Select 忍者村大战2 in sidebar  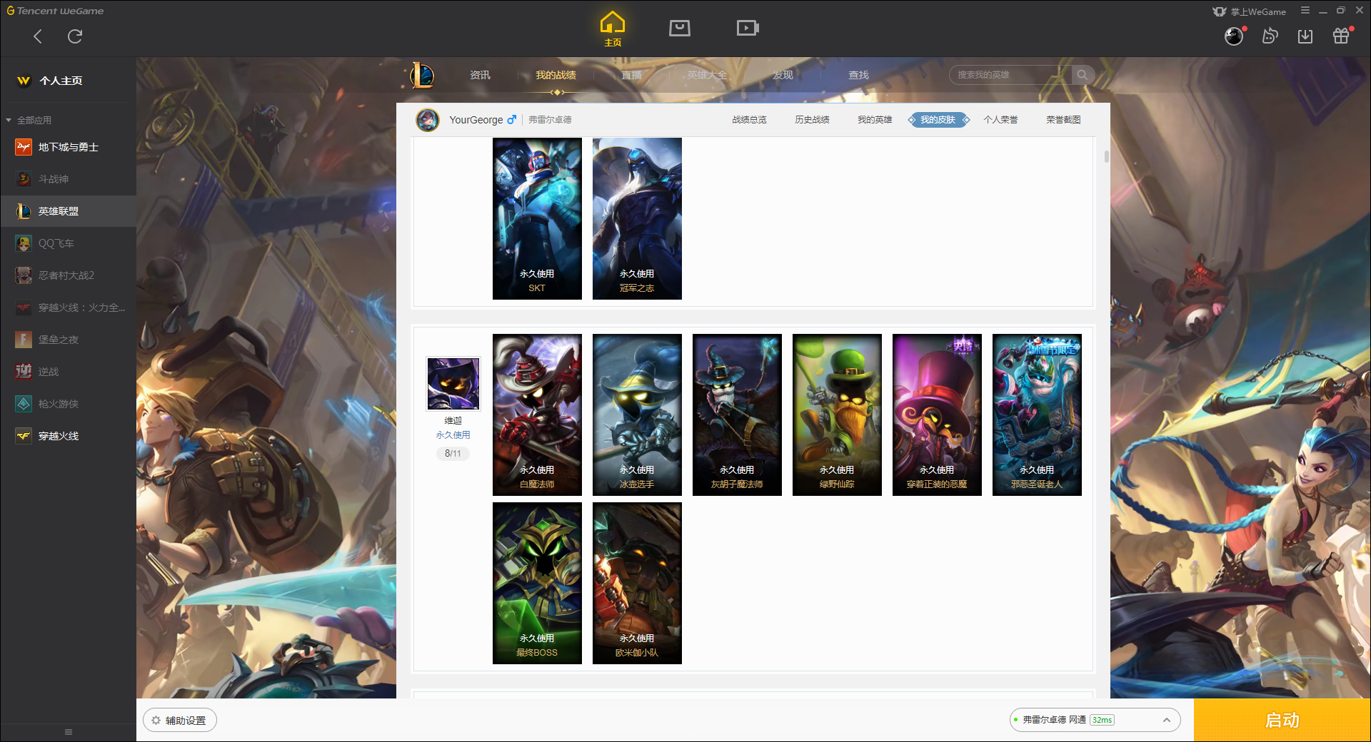[x=68, y=275]
